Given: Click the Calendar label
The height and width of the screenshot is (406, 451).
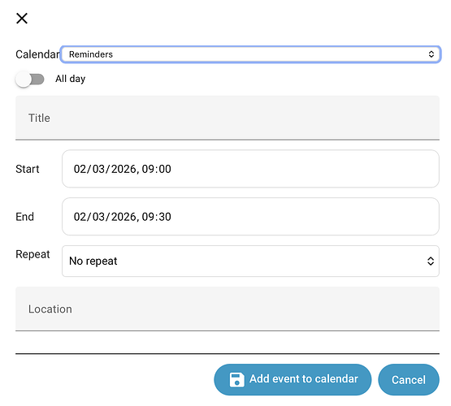Looking at the screenshot, I should [37, 54].
